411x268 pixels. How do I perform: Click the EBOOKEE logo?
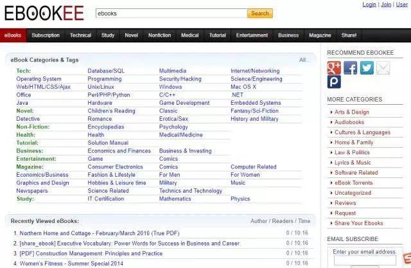44,13
